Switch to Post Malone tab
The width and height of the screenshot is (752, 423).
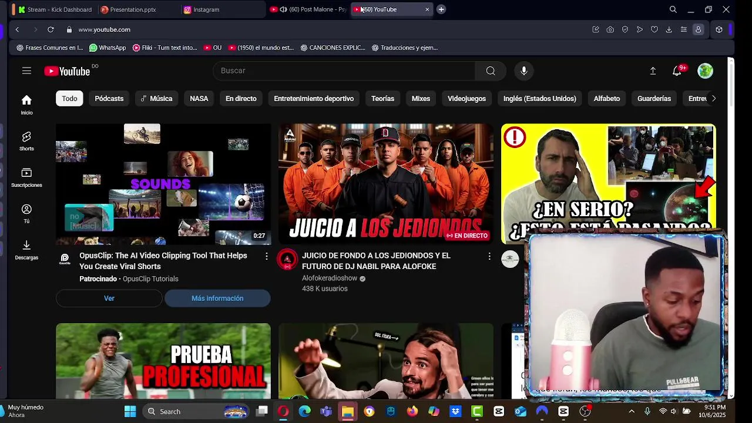tap(308, 9)
